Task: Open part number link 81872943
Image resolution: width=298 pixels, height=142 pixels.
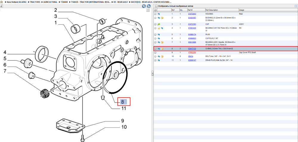Action: pyautogui.click(x=192, y=14)
